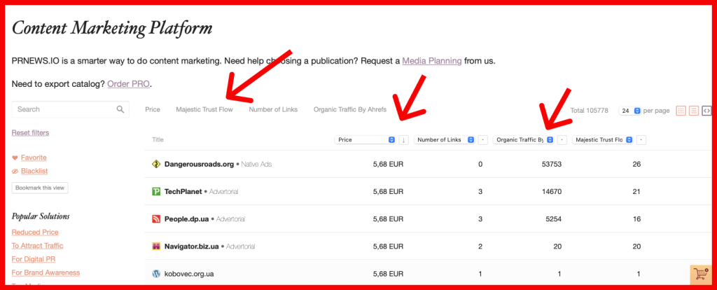
Task: Switch to list view layout icon
Action: point(694,111)
